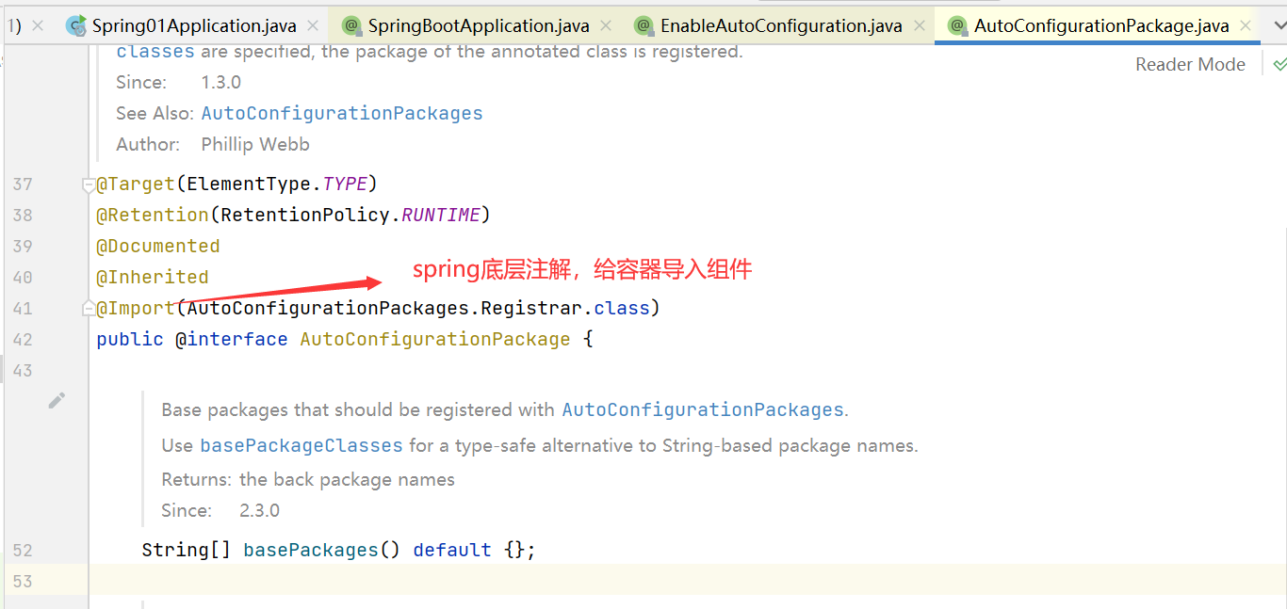
Task: Toggle Reader Mode off
Action: (x=1190, y=65)
